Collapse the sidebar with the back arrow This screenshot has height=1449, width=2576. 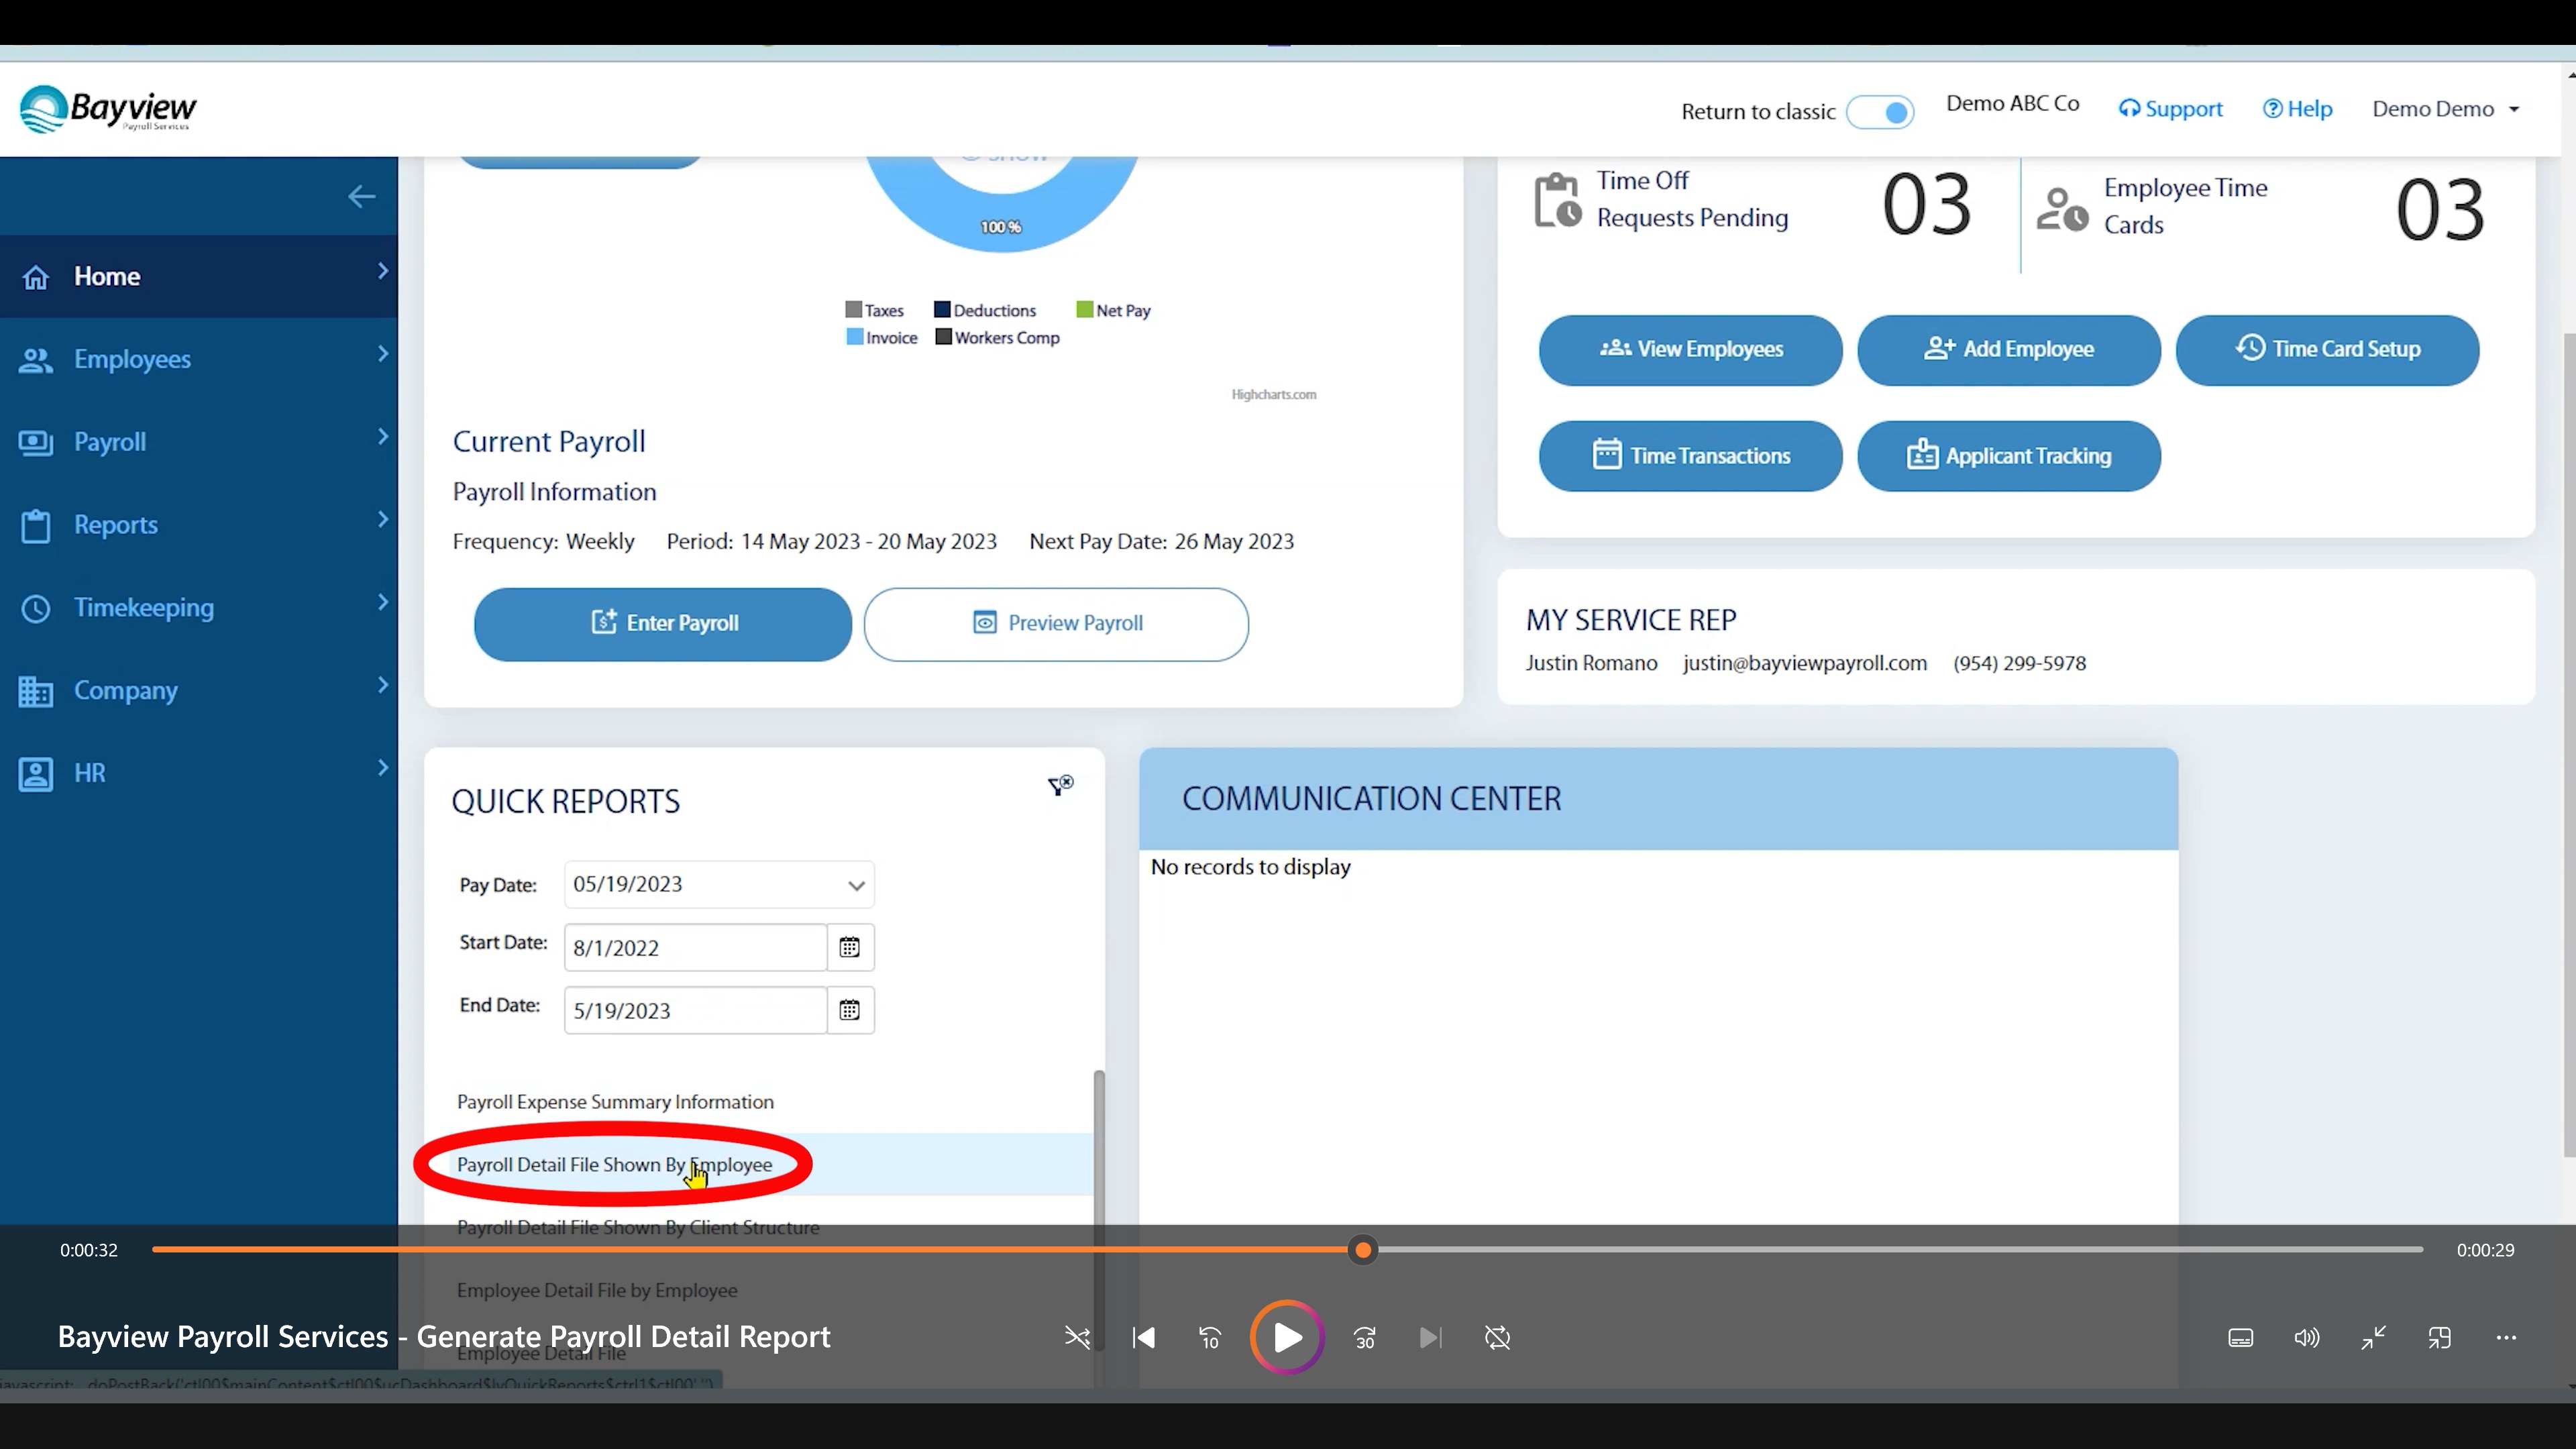(x=361, y=197)
